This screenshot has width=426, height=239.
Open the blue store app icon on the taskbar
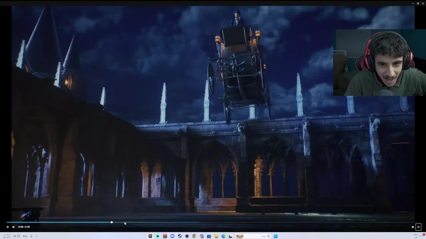(x=209, y=236)
